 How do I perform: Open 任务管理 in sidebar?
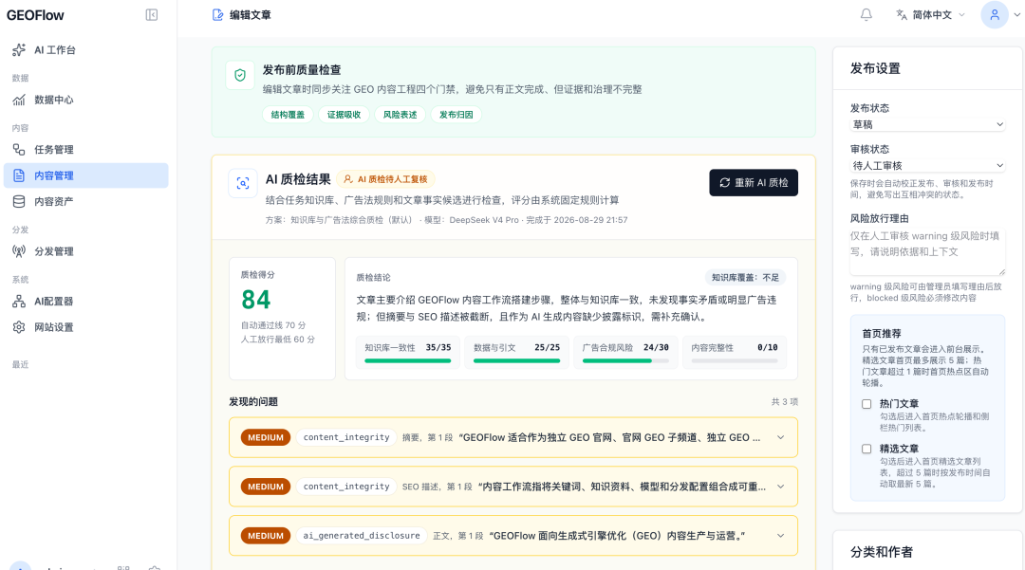point(85,150)
